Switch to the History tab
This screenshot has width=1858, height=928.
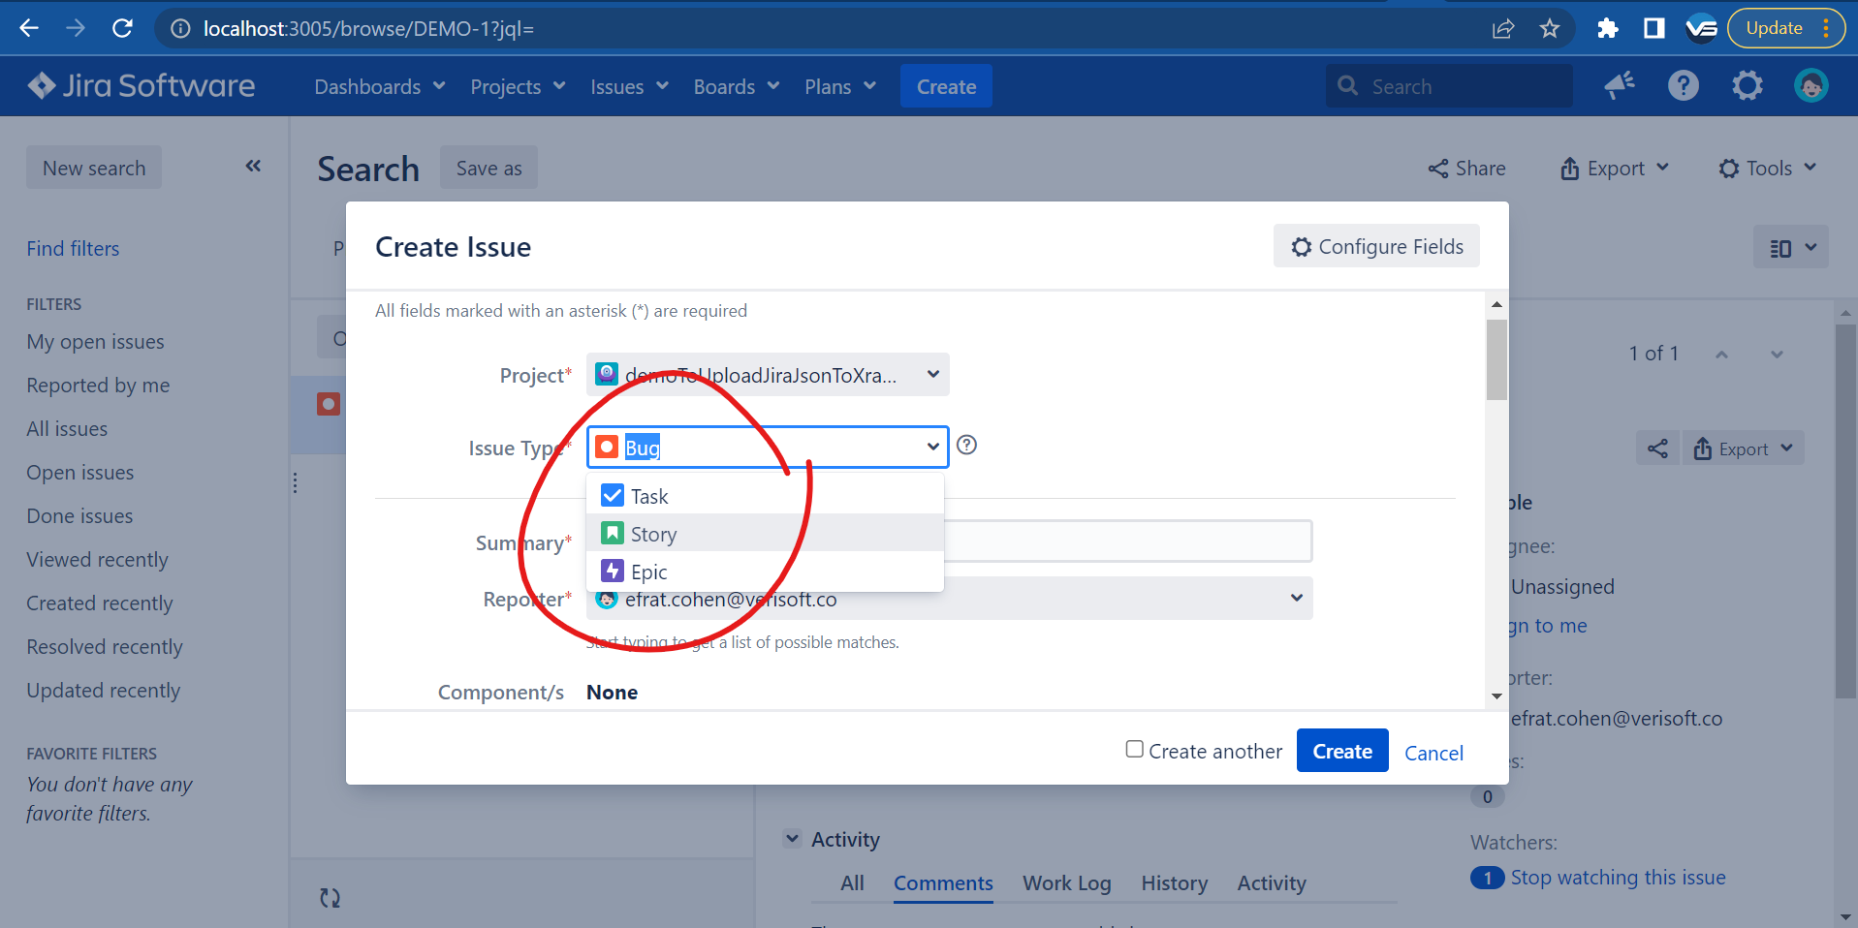pos(1175,883)
